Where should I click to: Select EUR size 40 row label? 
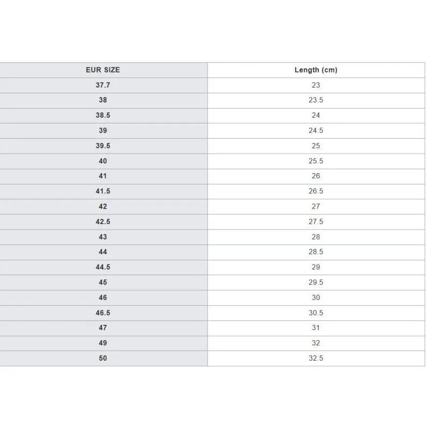pos(103,161)
